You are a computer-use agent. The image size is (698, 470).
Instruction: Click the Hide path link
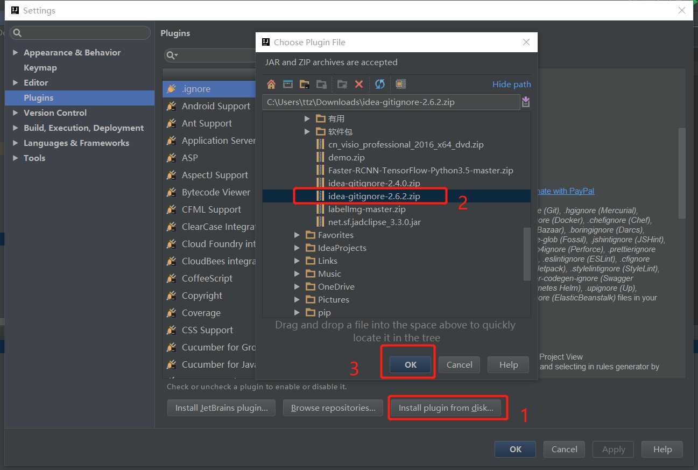(x=512, y=84)
